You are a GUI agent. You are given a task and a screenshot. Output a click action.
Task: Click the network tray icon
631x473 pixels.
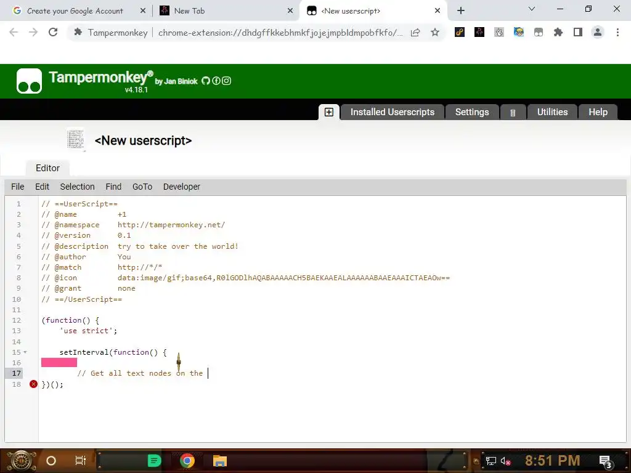(x=491, y=461)
